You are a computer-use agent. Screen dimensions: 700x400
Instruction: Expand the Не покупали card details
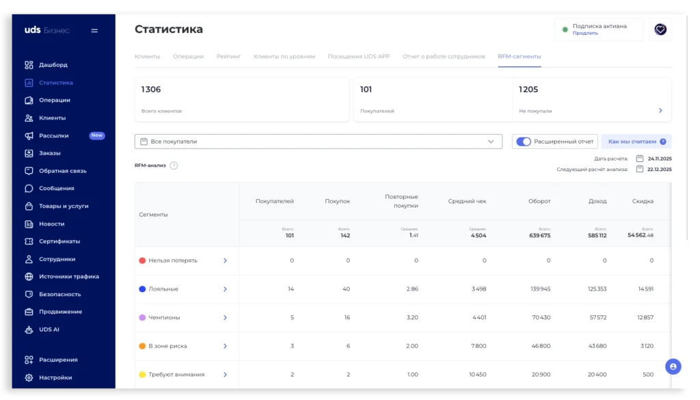point(660,110)
